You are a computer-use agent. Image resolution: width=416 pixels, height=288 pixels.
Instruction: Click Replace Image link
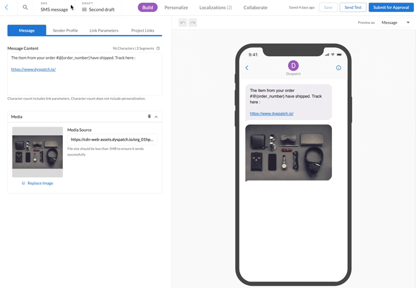[38, 183]
